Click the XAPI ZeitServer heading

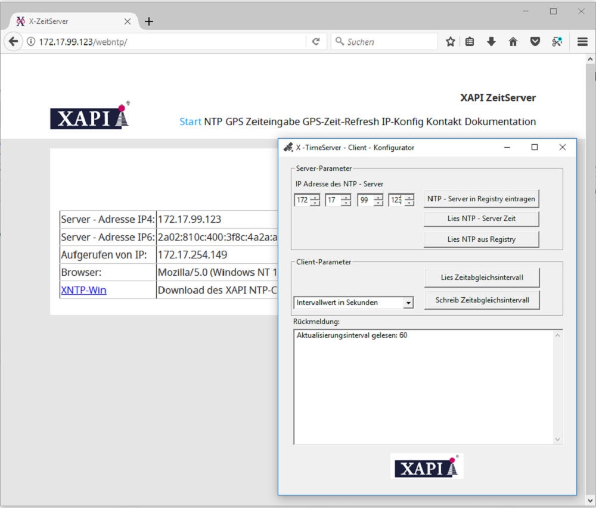tap(498, 98)
